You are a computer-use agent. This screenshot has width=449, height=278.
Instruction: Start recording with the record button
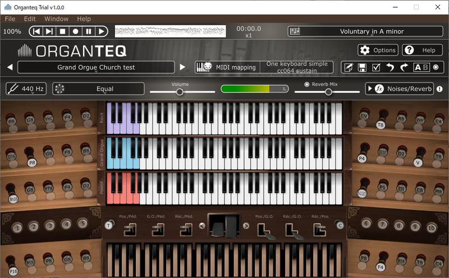tap(75, 31)
